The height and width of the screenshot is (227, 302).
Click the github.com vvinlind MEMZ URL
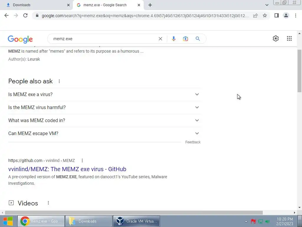pyautogui.click(x=41, y=160)
